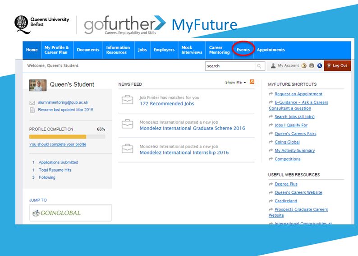
Task: Click briefcase icon beside Recommended Jobs
Action: 128,100
